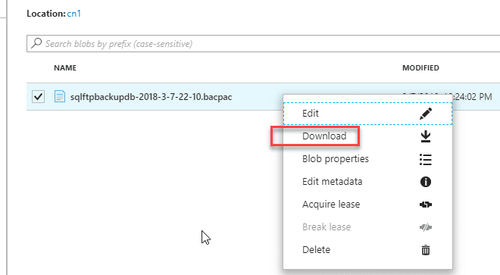Screen dimensions: 500x275
Task: Click the 24:02 PM modified timestamp
Action: pyautogui.click(x=473, y=97)
